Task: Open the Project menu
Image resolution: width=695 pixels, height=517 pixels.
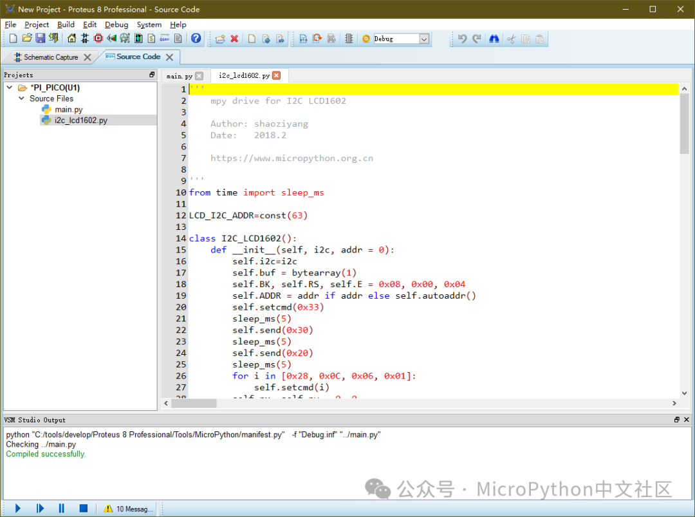Action: [37, 24]
